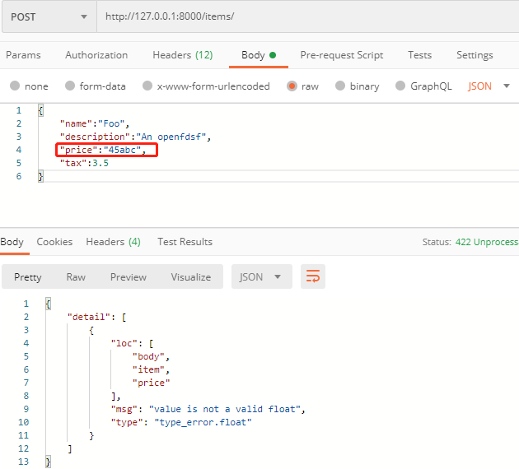Viewport: 519px width, 469px height.
Task: Switch response view to Raw
Action: tap(76, 277)
